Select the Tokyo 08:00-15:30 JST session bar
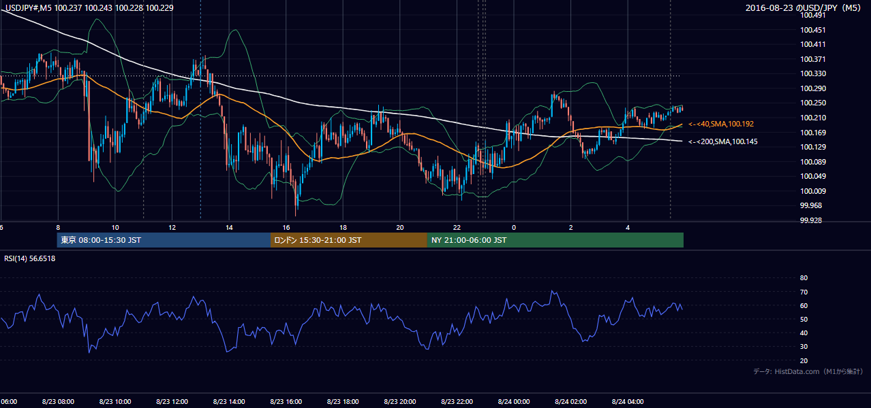 (164, 240)
